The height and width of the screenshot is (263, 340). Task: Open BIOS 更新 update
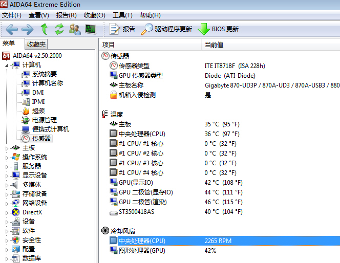pyautogui.click(x=218, y=29)
